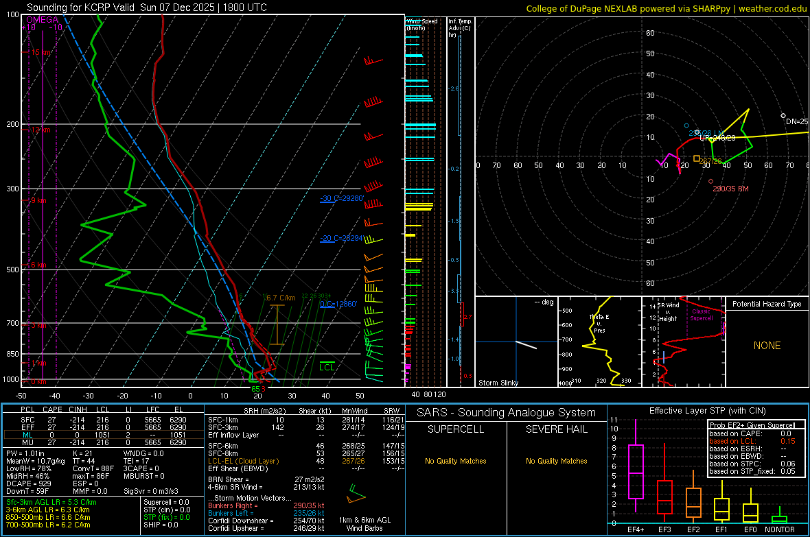The image size is (810, 537).
Task: Click the 'SigSvr = 0 m3/s3' value
Action: [x=151, y=492]
